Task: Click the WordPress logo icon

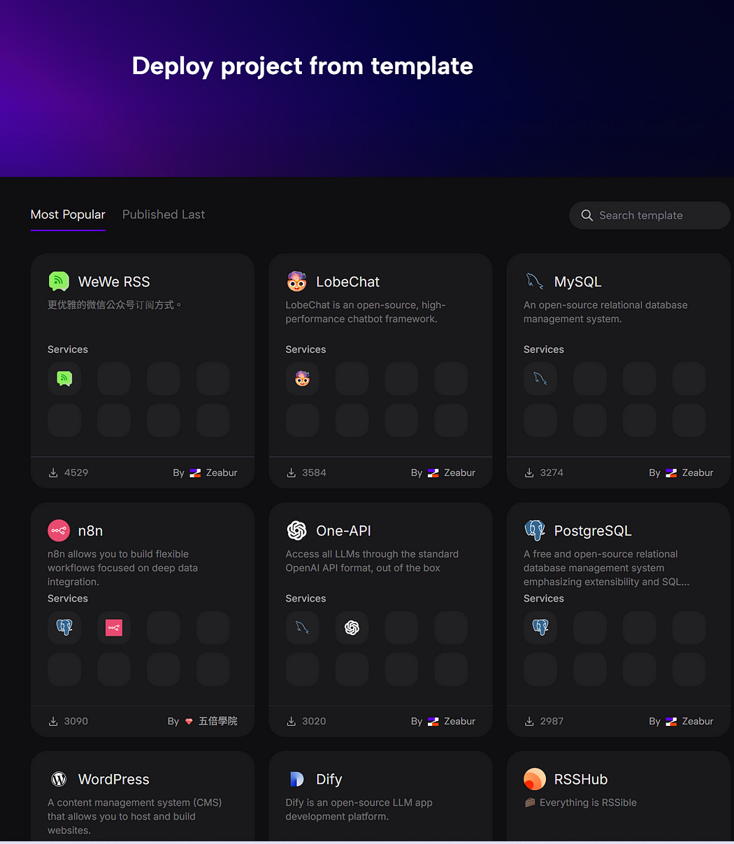Action: [59, 779]
